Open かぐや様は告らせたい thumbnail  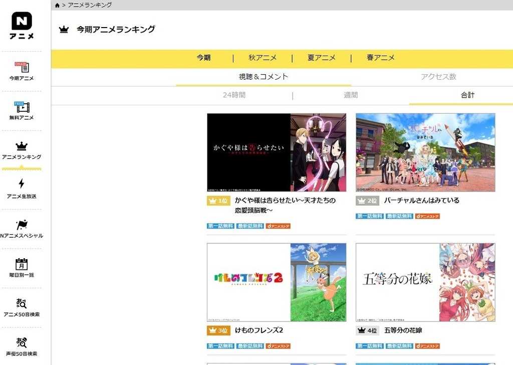(277, 152)
